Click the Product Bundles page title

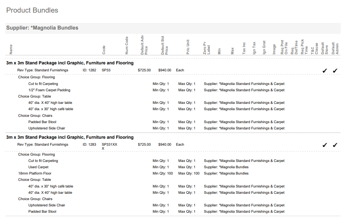32,10
